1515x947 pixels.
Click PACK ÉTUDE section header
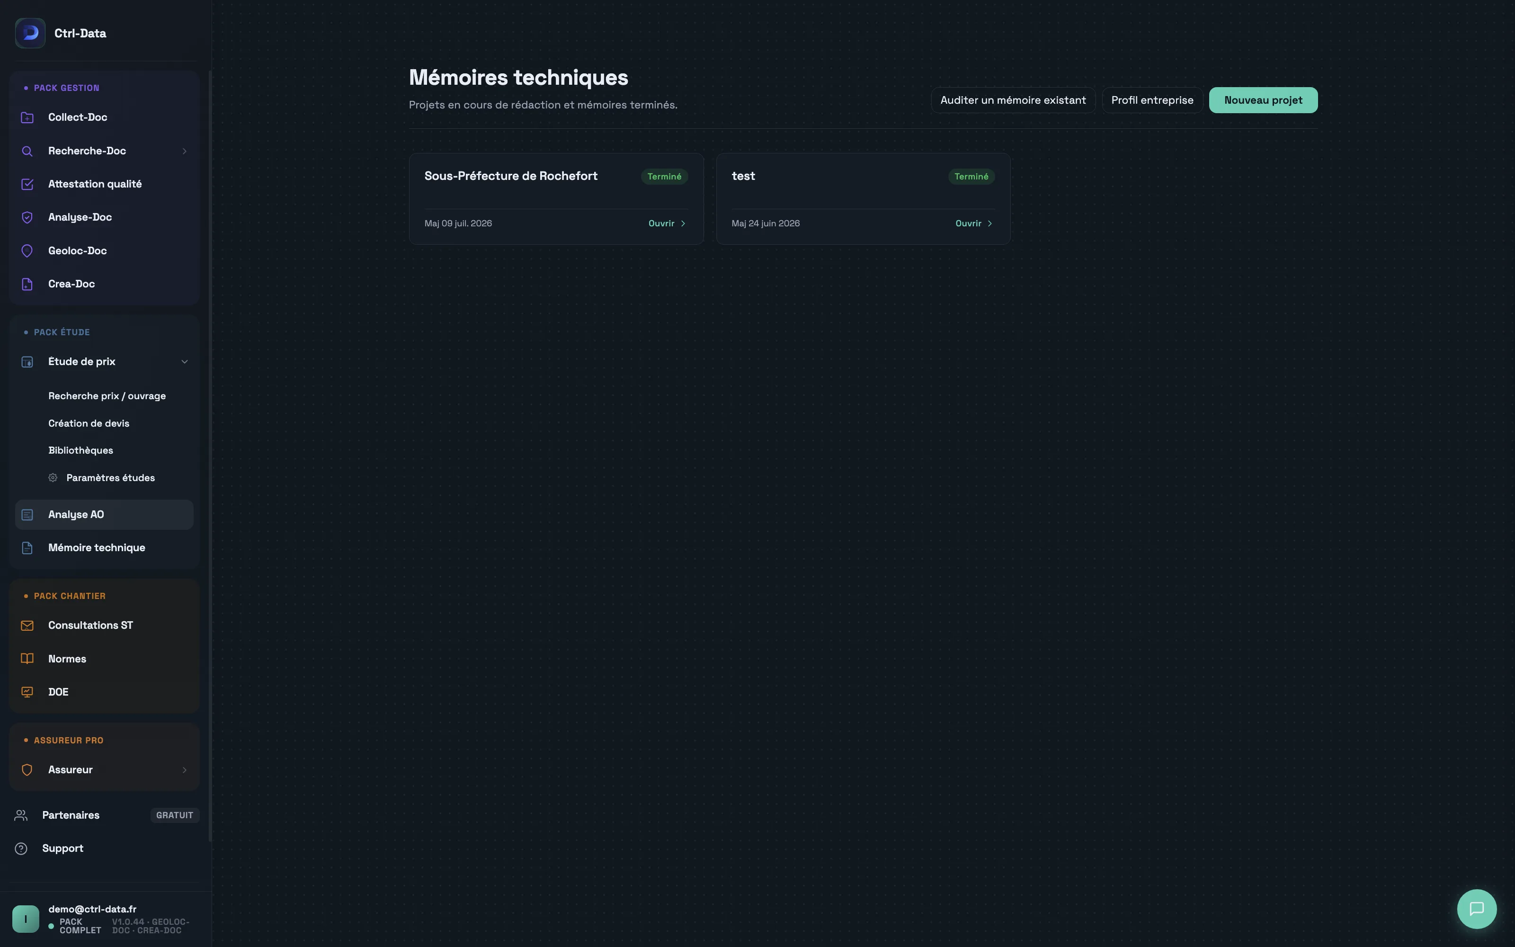point(62,332)
